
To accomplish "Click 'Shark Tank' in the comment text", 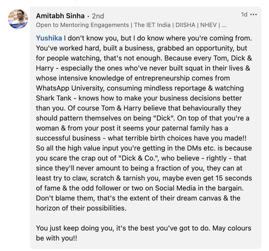I will tap(53, 98).
